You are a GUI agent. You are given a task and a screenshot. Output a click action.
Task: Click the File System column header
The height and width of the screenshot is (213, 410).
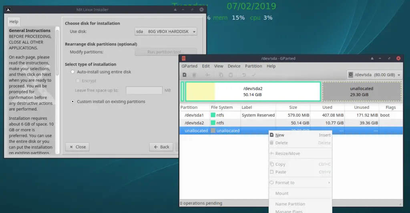(225, 107)
